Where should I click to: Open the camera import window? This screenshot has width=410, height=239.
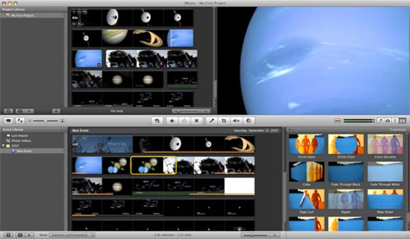click(8, 121)
